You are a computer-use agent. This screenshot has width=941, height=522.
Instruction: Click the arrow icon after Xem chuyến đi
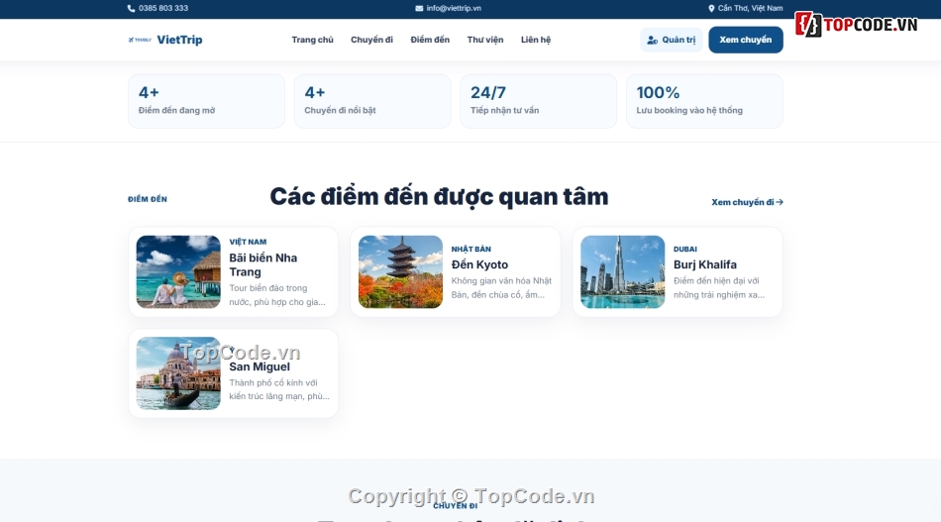point(779,202)
